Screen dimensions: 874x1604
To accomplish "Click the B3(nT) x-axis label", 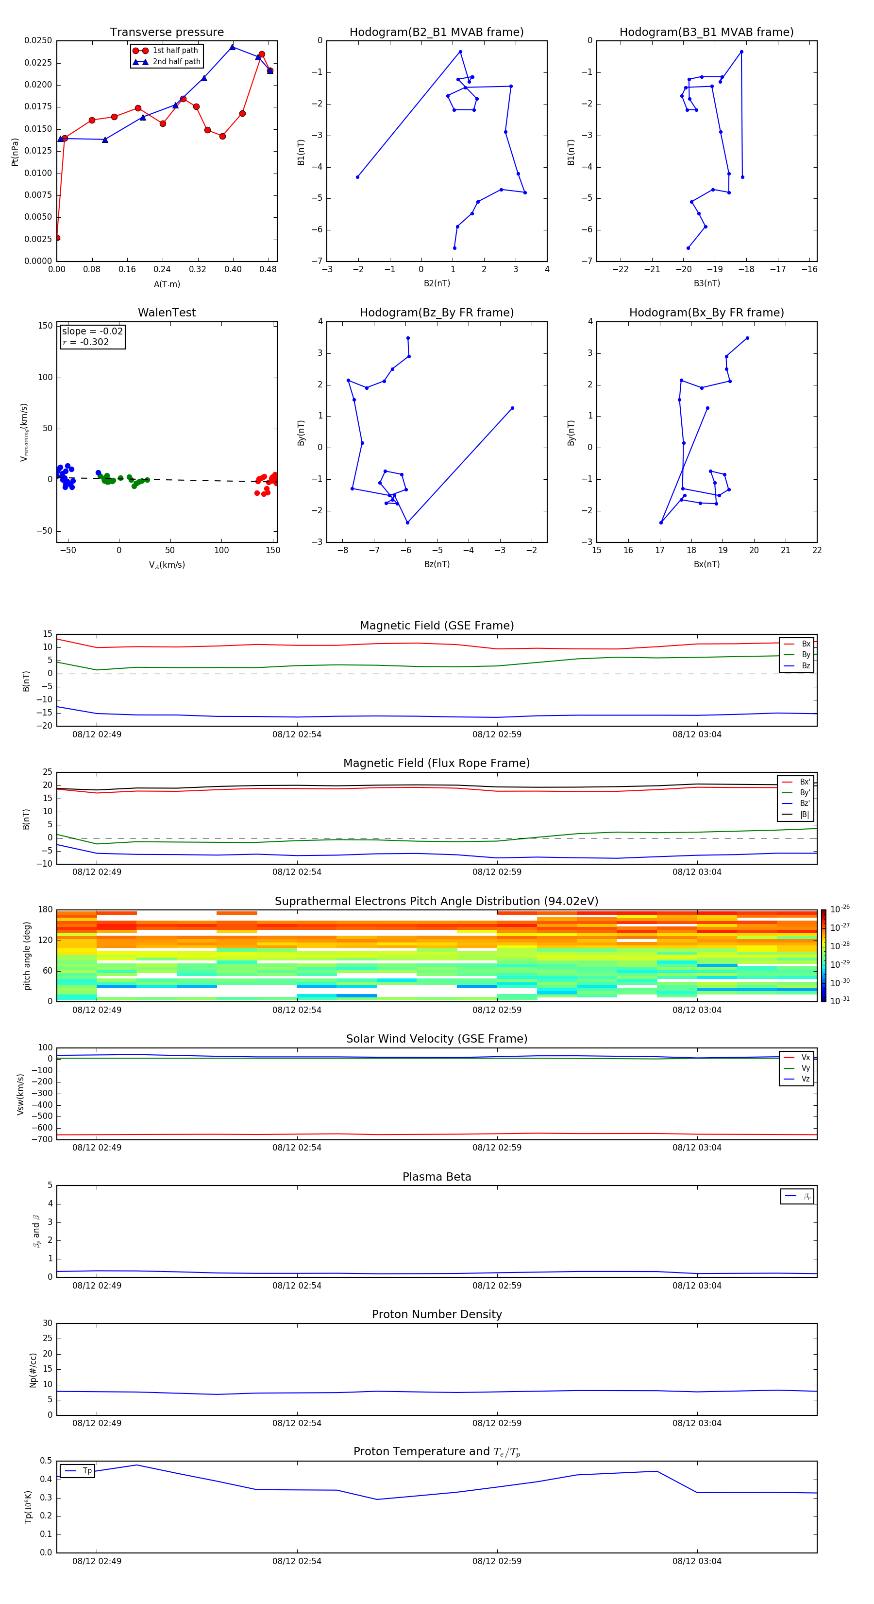I will 706,283.
